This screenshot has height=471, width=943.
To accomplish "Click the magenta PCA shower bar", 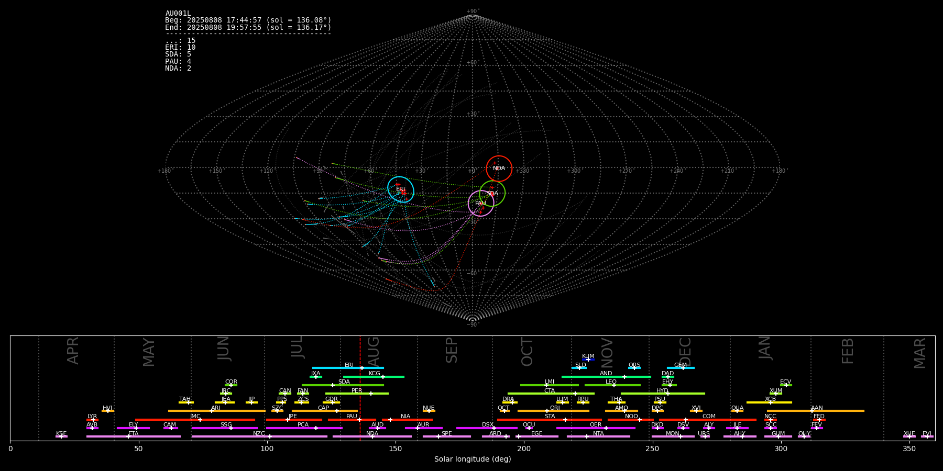I will click(304, 428).
